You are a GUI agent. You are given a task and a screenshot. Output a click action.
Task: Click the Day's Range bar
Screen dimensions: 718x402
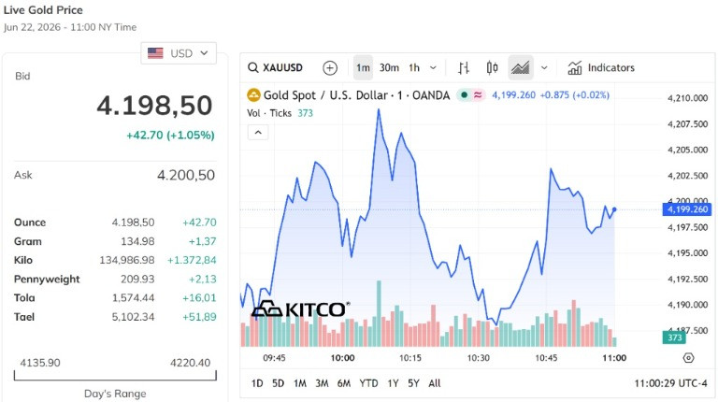click(115, 376)
